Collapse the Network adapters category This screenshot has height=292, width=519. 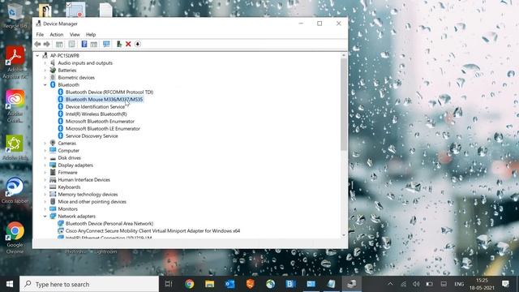tap(45, 217)
